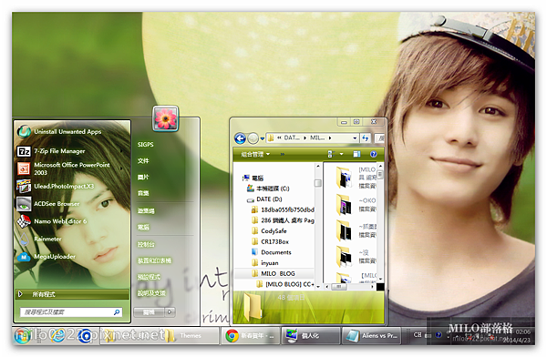Image resolution: width=547 pixels, height=357 pixels.
Task: Click the Explorer search field
Action: pyautogui.click(x=380, y=138)
